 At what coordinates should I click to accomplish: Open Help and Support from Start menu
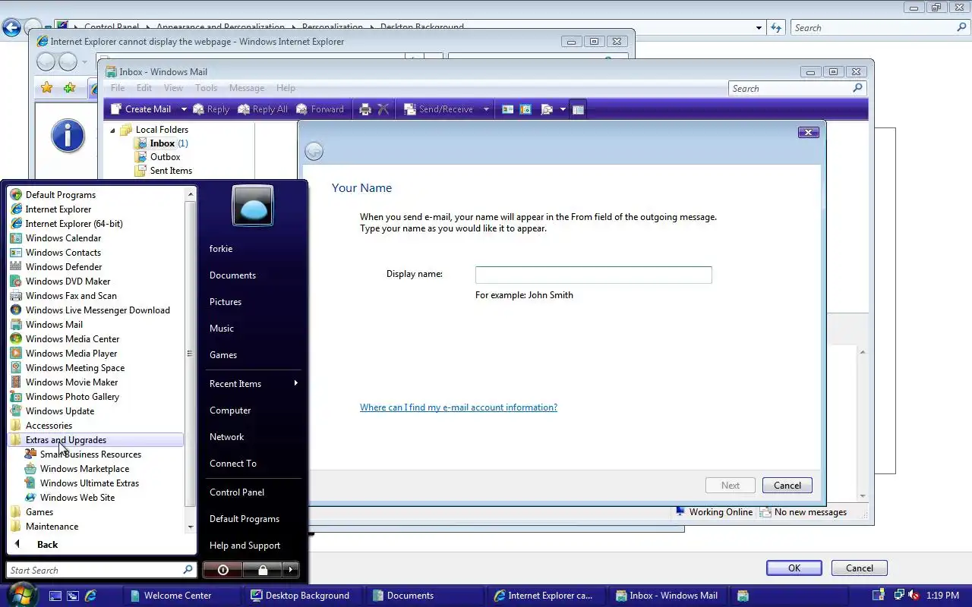click(x=253, y=546)
